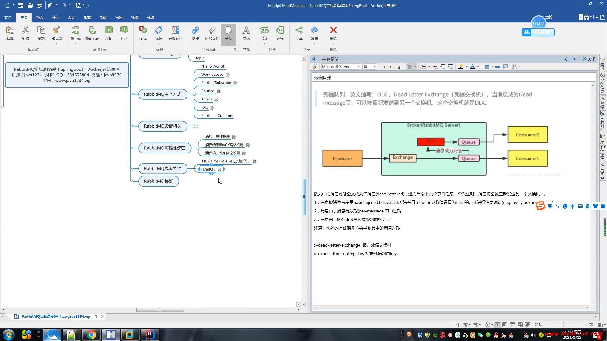This screenshot has width=607, height=341.
Task: Switch to the 设计 ribbon tab
Action: [71, 17]
